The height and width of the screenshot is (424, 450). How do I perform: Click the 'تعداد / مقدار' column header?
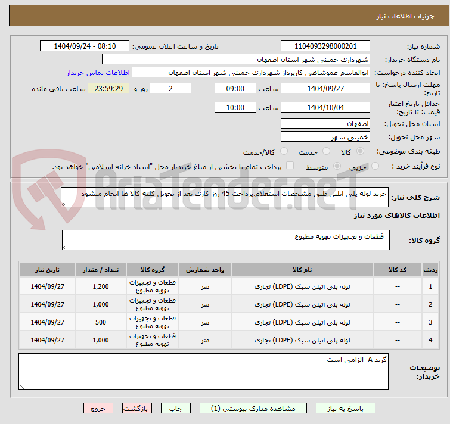[101, 269]
